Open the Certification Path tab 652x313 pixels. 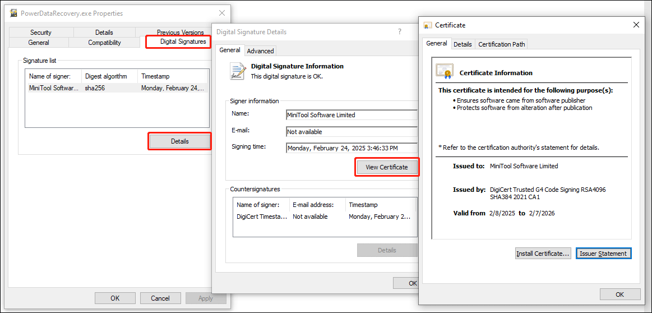tap(502, 44)
